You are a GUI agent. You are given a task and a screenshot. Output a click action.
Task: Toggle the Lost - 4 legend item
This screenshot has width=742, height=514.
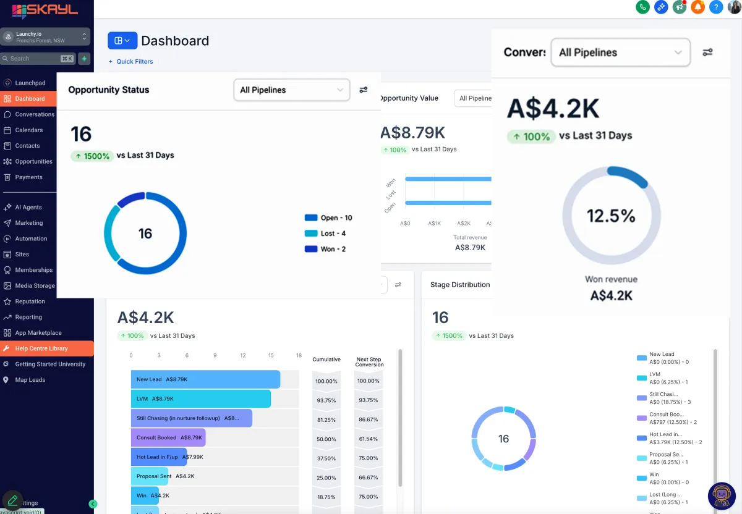(x=325, y=234)
